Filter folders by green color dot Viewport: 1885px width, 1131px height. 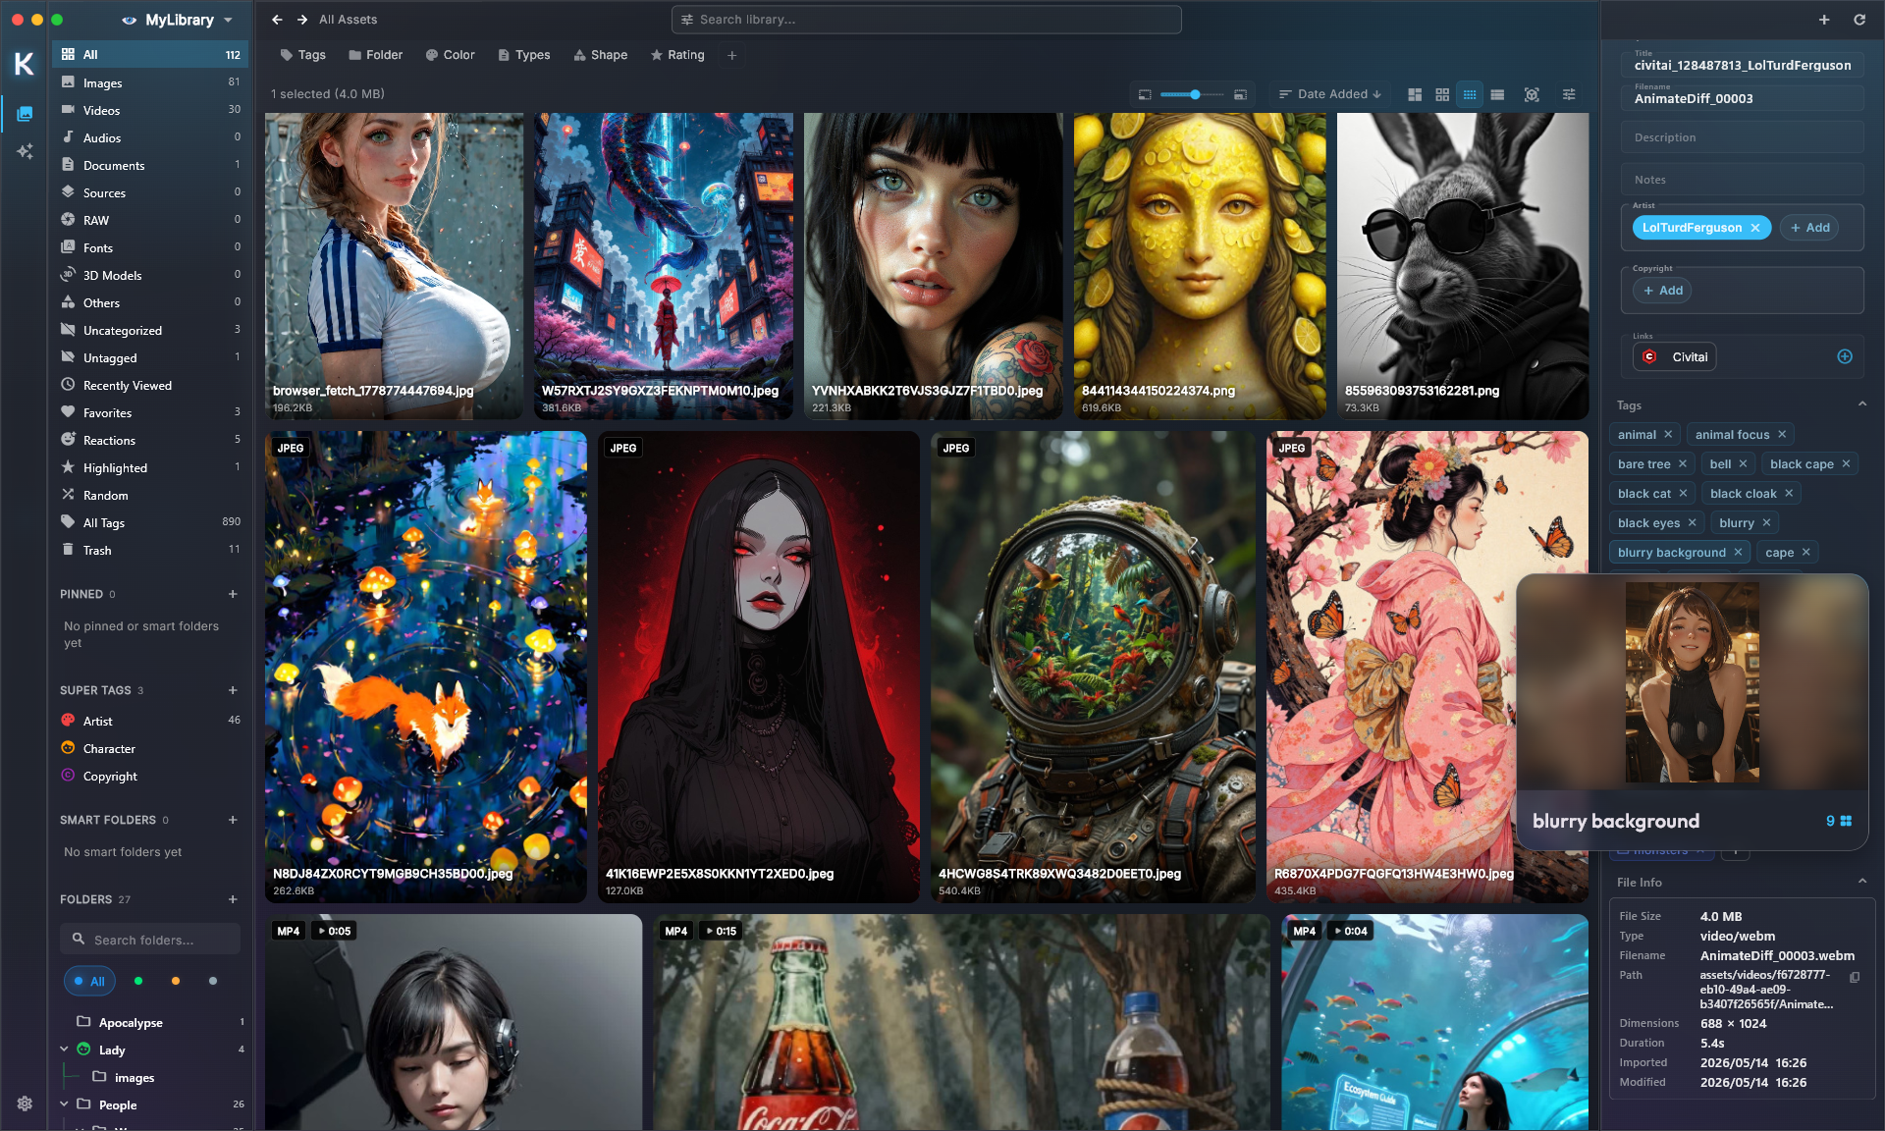[138, 981]
